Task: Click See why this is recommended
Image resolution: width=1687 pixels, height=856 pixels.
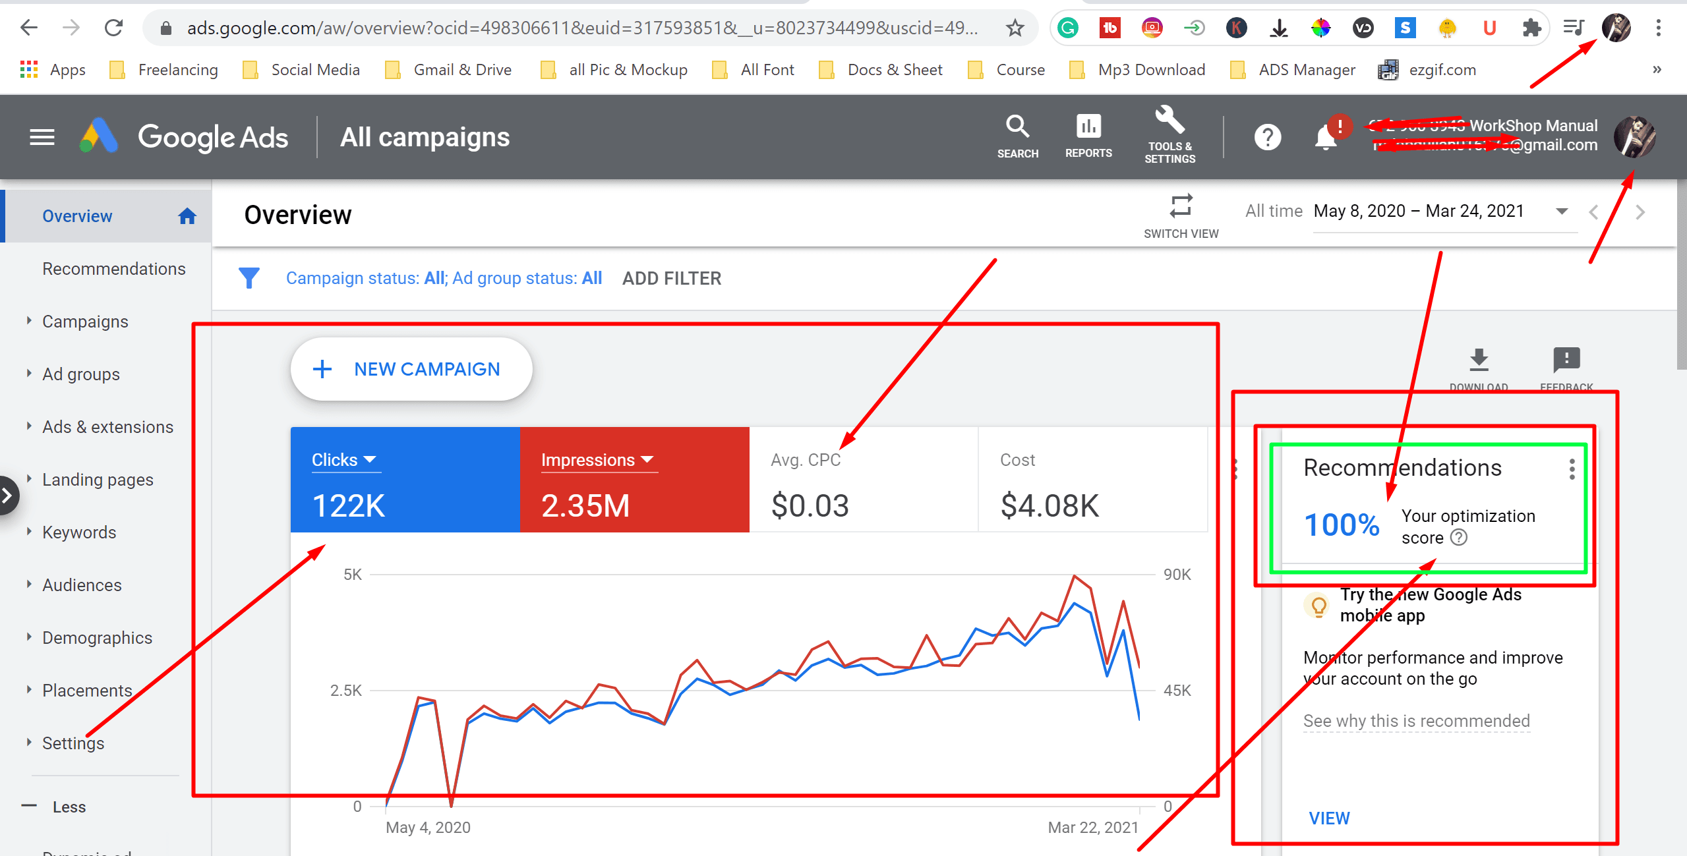Action: tap(1416, 721)
